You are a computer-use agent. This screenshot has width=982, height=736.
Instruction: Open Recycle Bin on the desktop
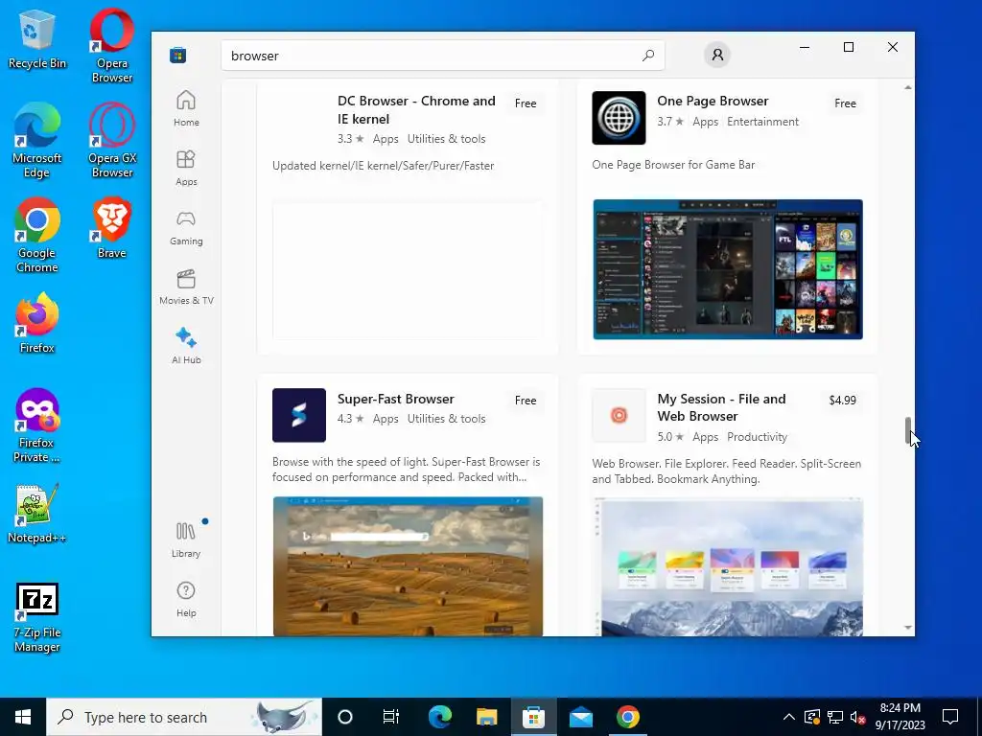pos(37,38)
